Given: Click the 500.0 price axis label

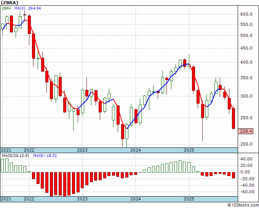Looking at the screenshot, I should point(246,35).
